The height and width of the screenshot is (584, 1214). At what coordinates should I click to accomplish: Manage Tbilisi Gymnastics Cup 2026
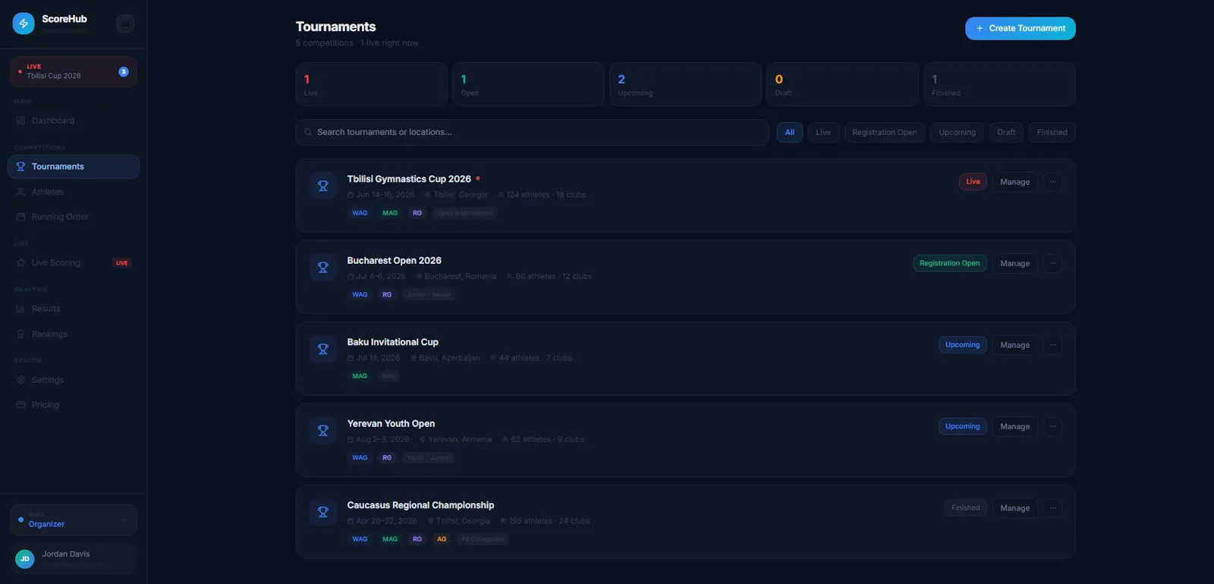(x=1014, y=182)
